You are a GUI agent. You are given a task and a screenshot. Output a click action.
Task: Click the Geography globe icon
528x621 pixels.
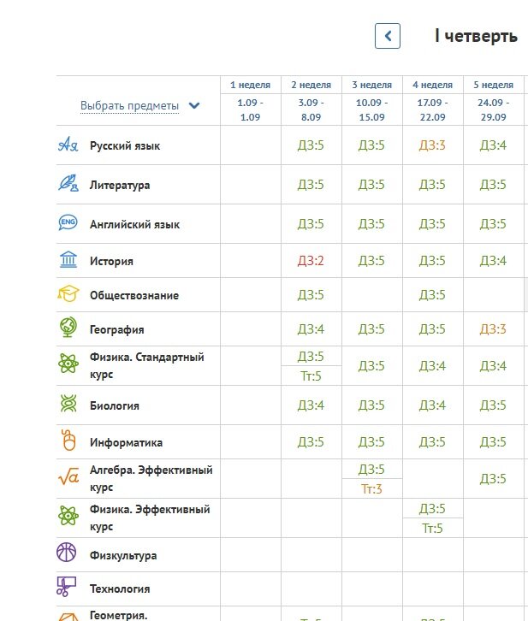(x=68, y=328)
